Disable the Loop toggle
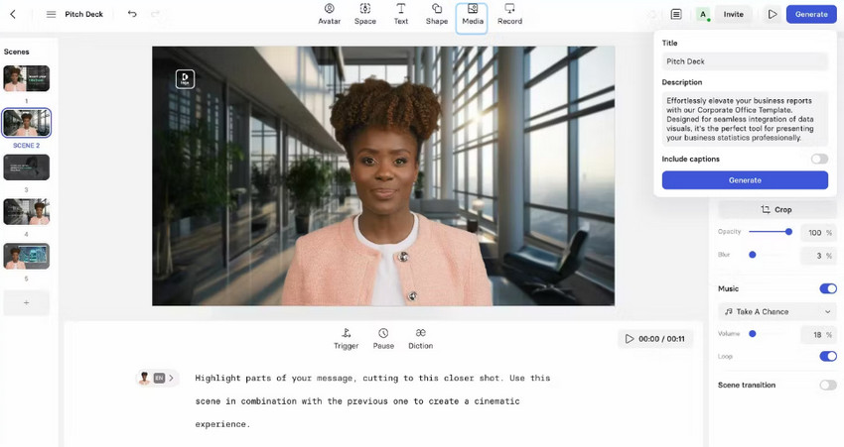844x447 pixels. point(827,356)
